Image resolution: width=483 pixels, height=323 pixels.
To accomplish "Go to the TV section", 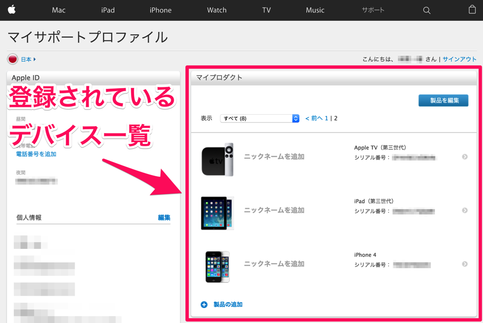I will point(266,10).
